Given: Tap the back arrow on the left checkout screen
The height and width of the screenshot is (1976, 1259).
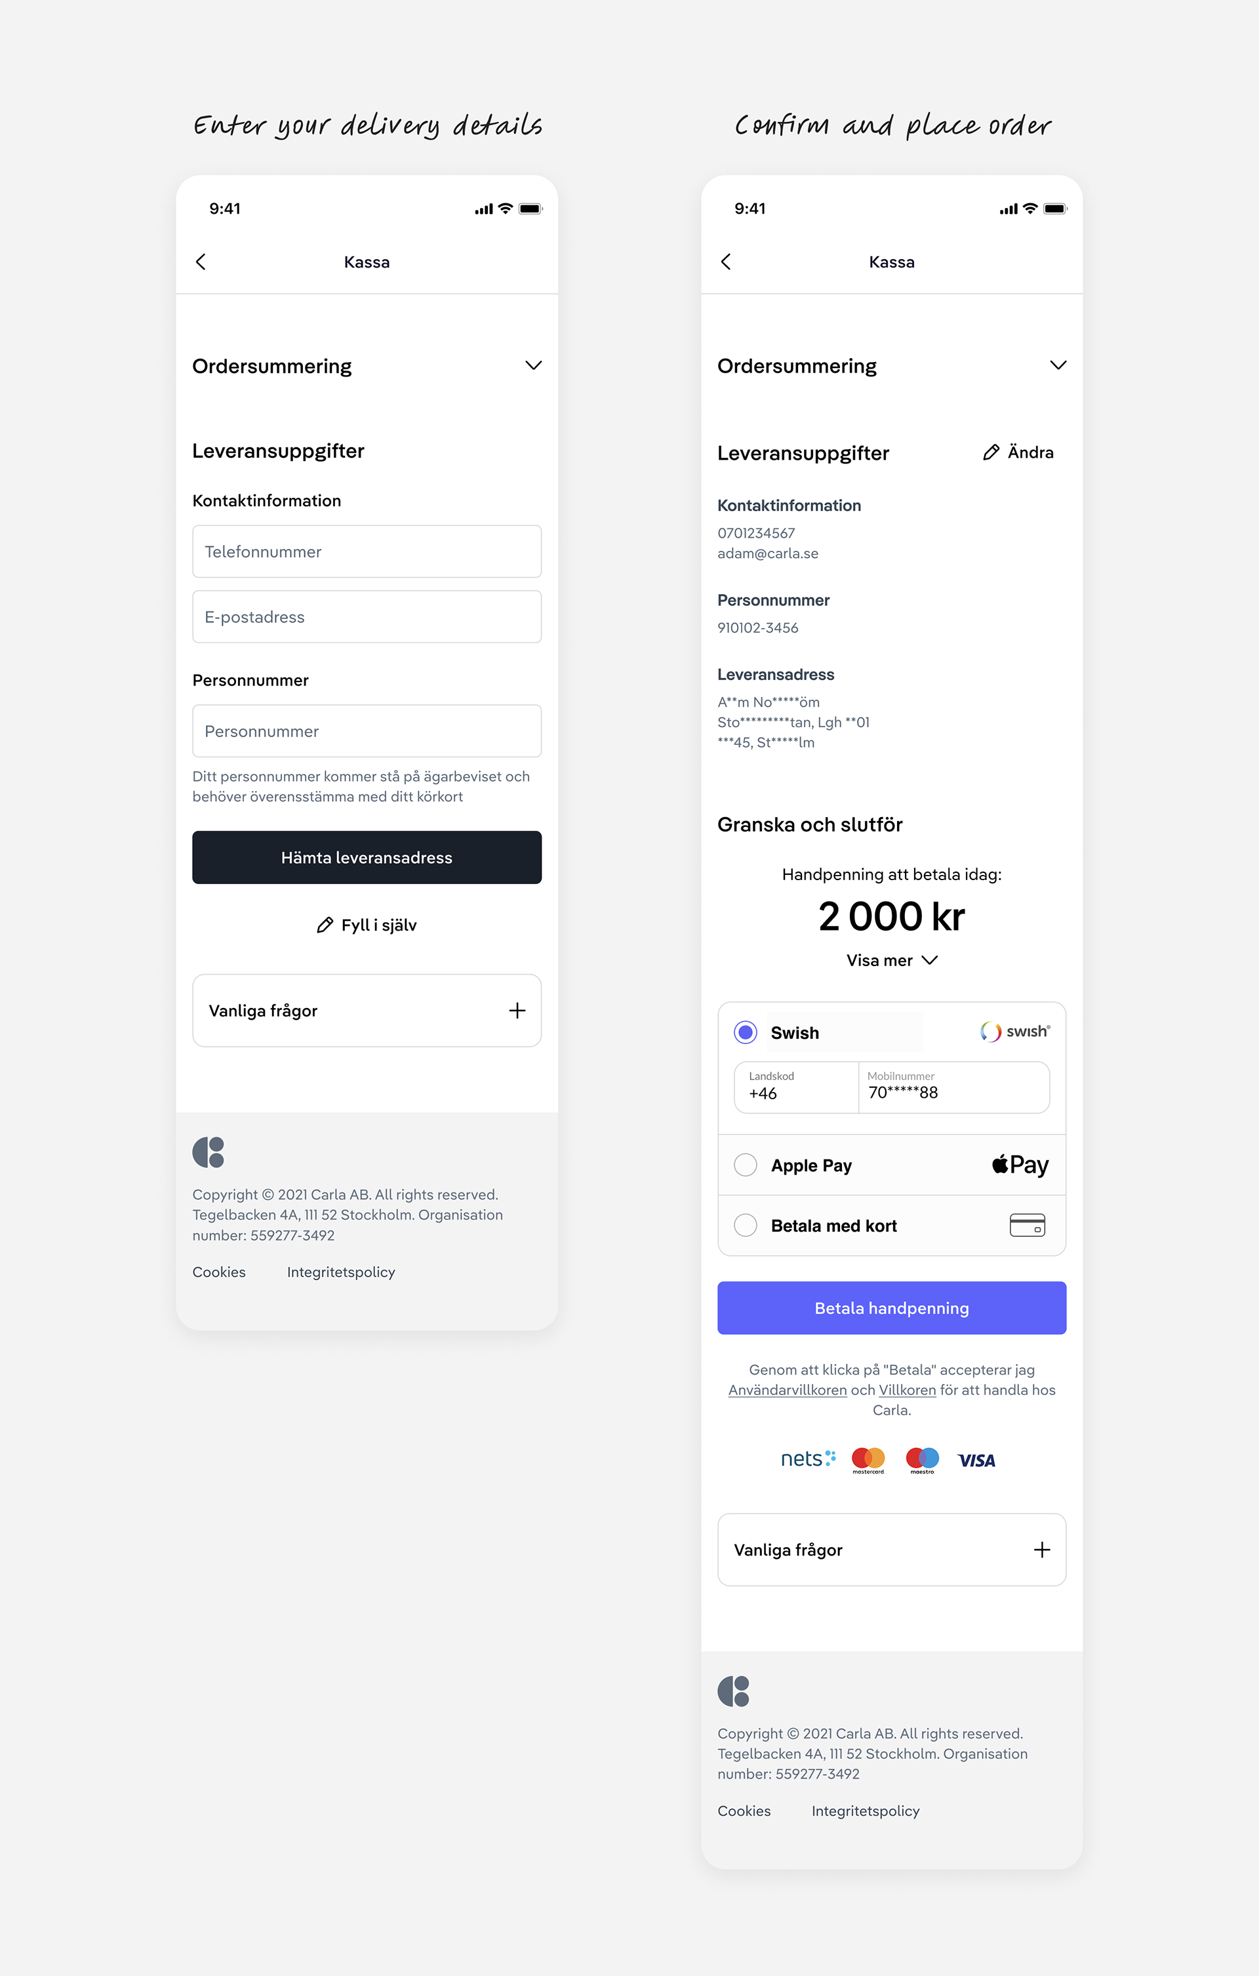Looking at the screenshot, I should tap(201, 262).
